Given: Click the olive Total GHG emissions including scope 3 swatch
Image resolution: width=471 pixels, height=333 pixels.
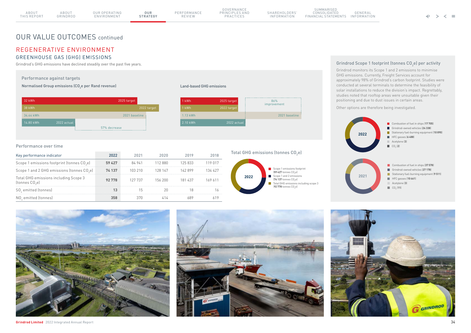Looking at the screenshot, I should 270,184.
